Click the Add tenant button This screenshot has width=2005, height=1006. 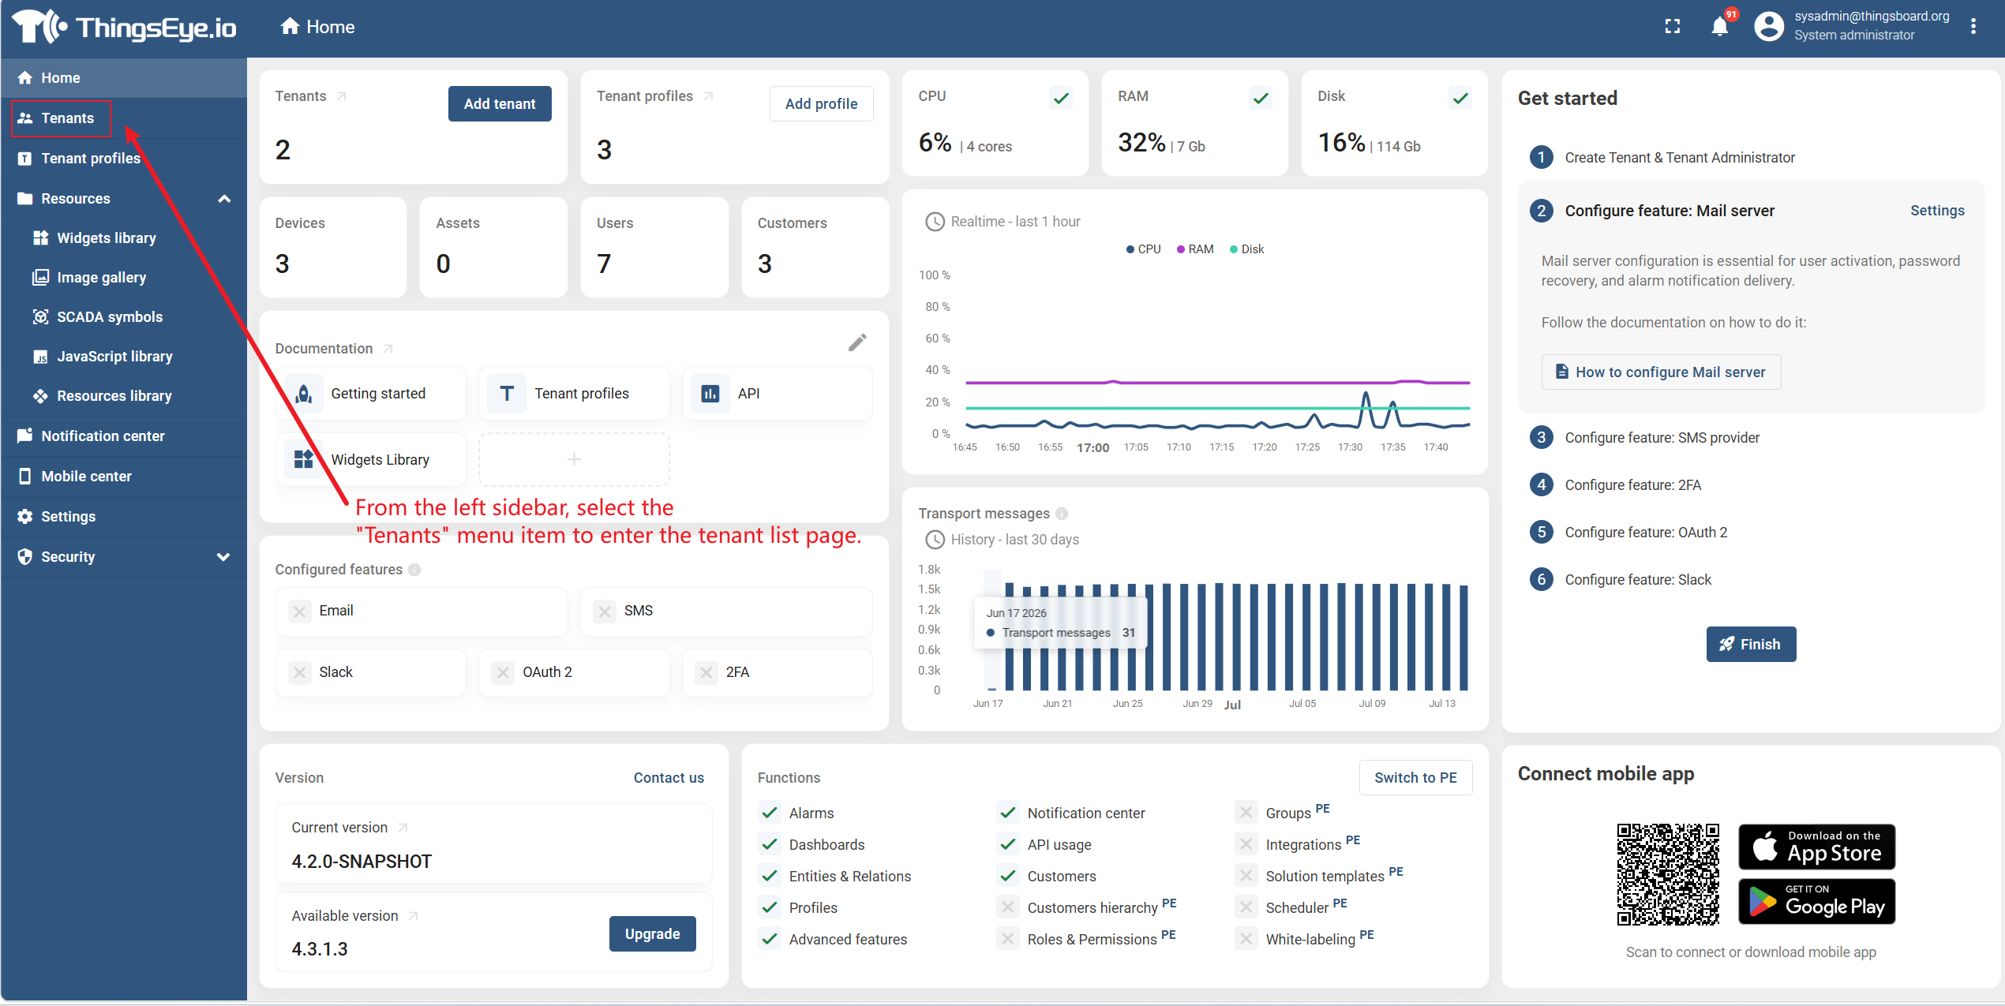pos(499,103)
